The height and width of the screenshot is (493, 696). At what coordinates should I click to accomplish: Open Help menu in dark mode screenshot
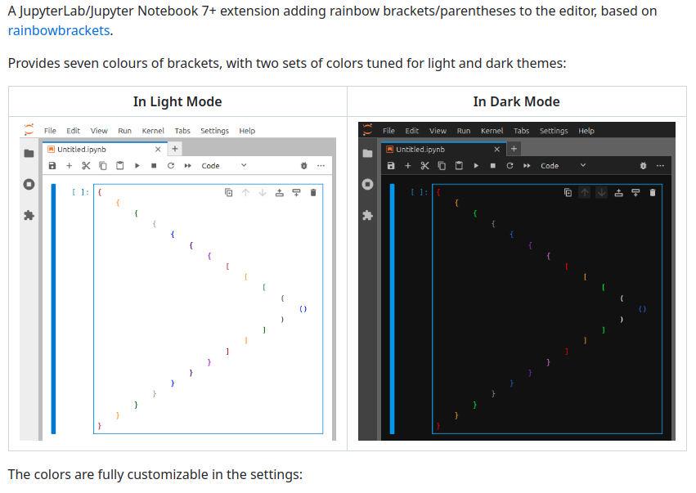click(586, 131)
